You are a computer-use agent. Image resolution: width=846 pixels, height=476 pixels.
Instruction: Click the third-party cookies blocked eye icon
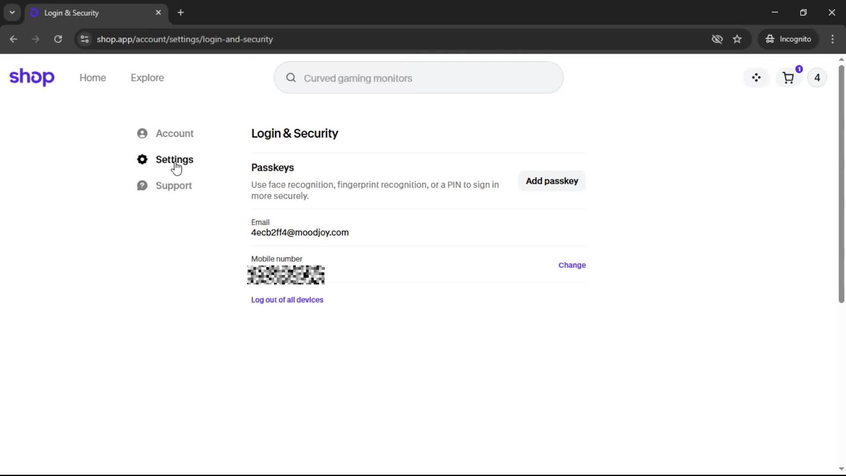click(717, 39)
